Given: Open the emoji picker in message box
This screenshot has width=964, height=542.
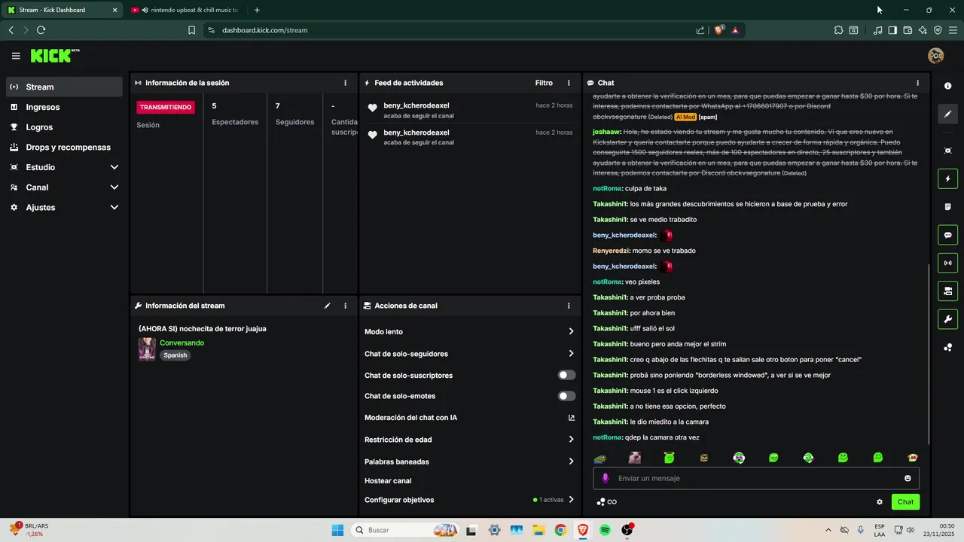Looking at the screenshot, I should point(908,478).
